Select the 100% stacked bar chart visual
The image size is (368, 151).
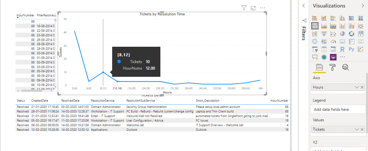351,18
